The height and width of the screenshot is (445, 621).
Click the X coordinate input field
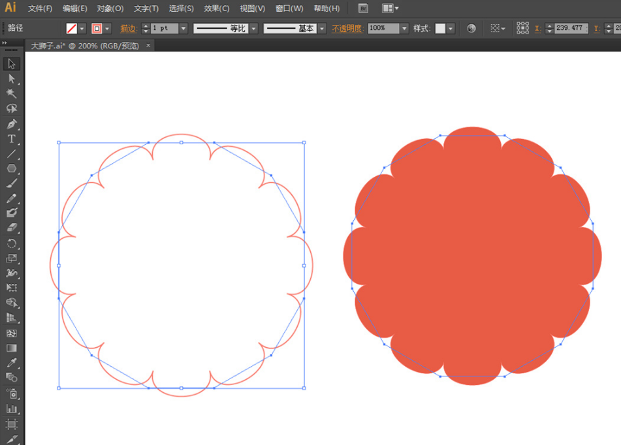click(571, 29)
